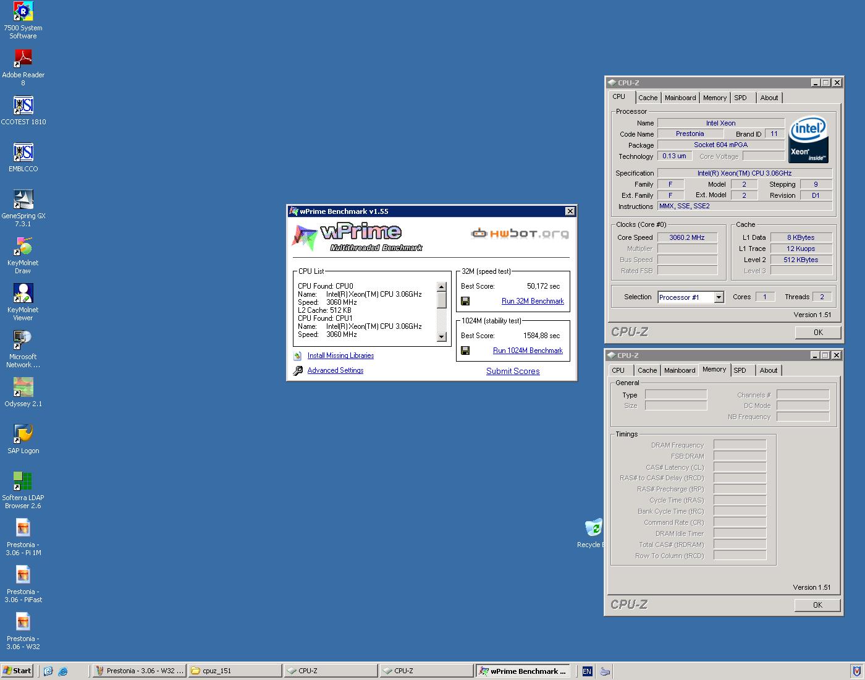
Task: Click the EN language indicator in taskbar
Action: (587, 671)
